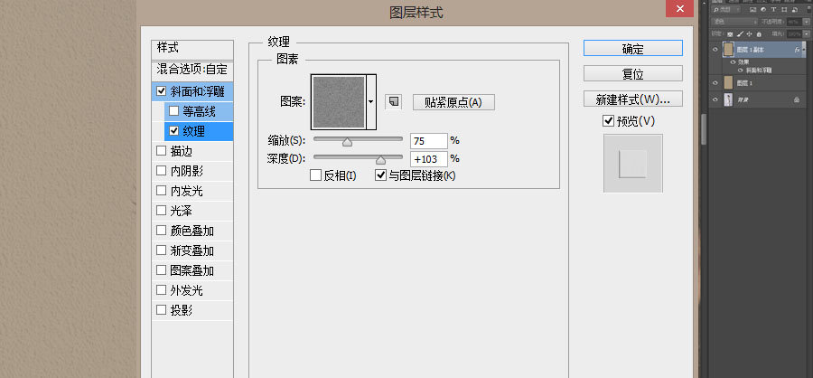Select the 描边 style item
Image resolution: width=813 pixels, height=378 pixels.
(x=192, y=151)
